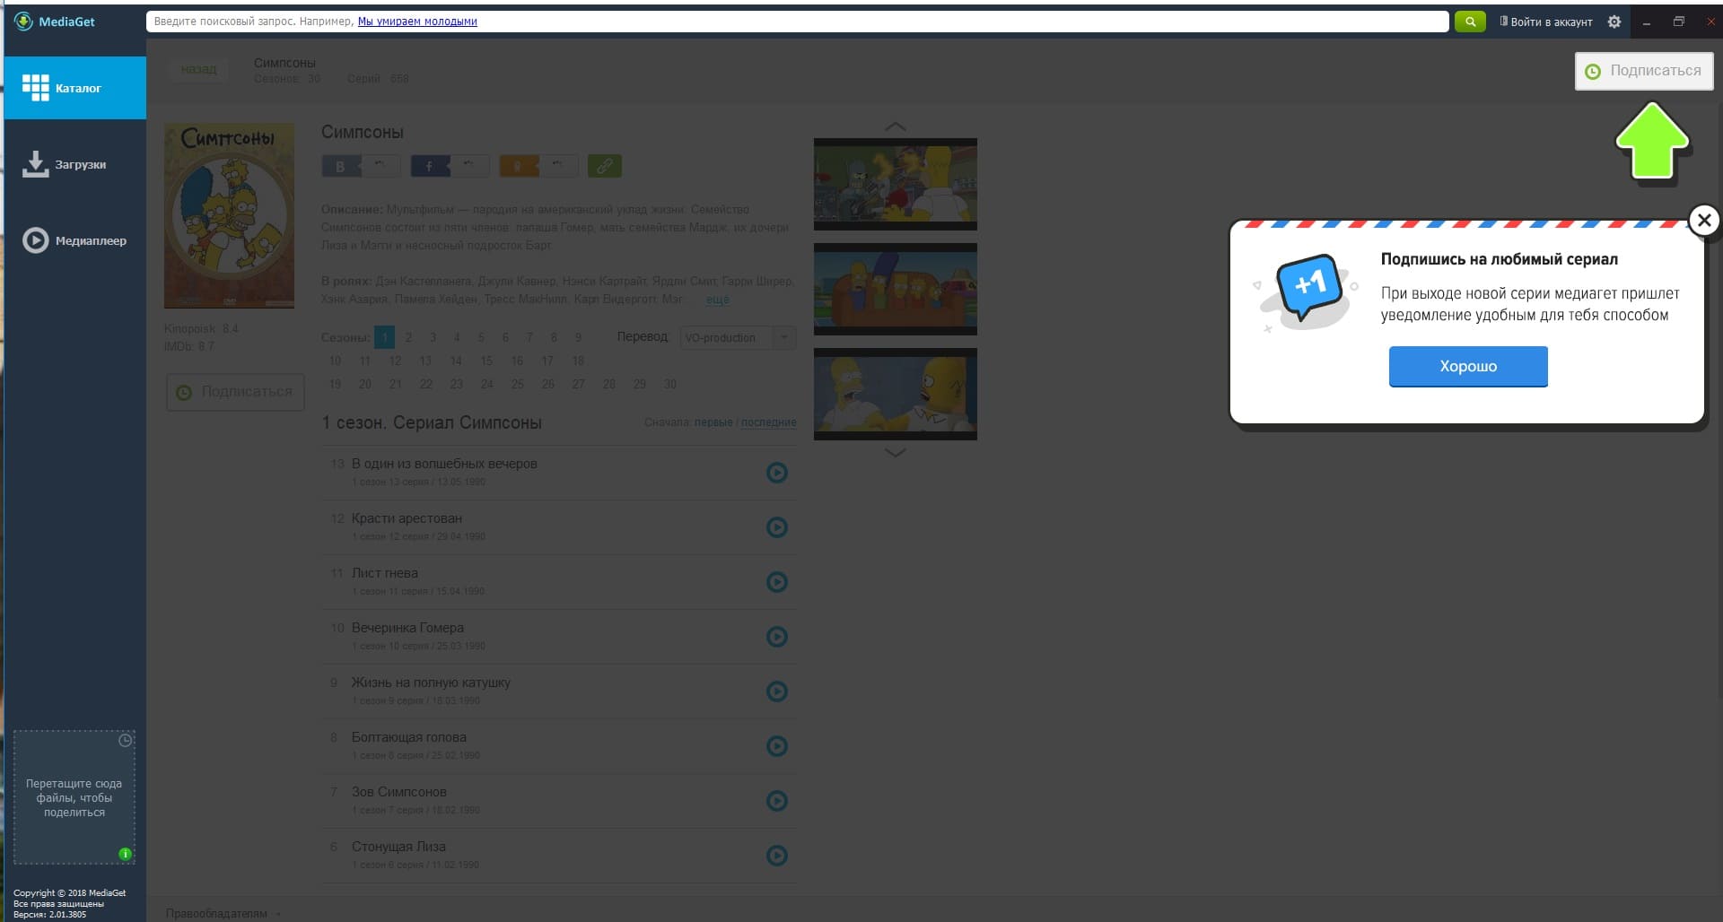This screenshot has height=922, width=1723.
Task: Click episode title Вечеринка Гомера
Action: 407,628
